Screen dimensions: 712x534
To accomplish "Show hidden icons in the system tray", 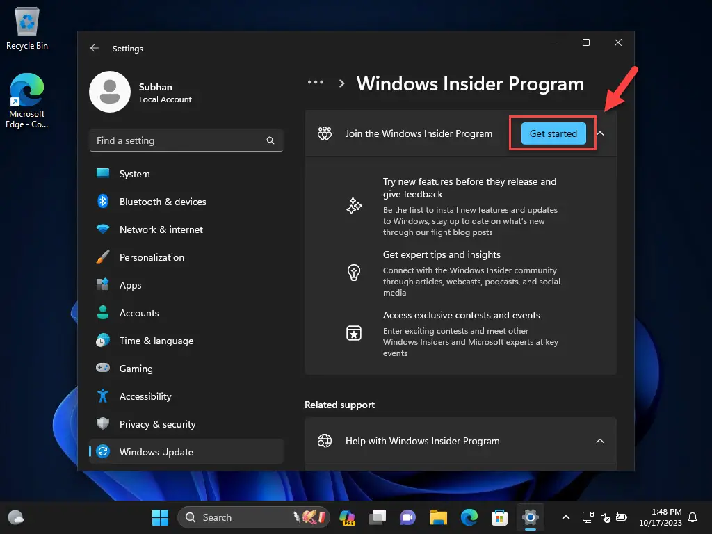I will pos(566,517).
